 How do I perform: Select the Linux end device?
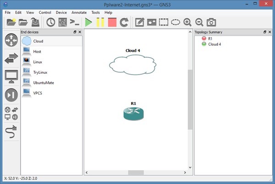tap(51, 62)
